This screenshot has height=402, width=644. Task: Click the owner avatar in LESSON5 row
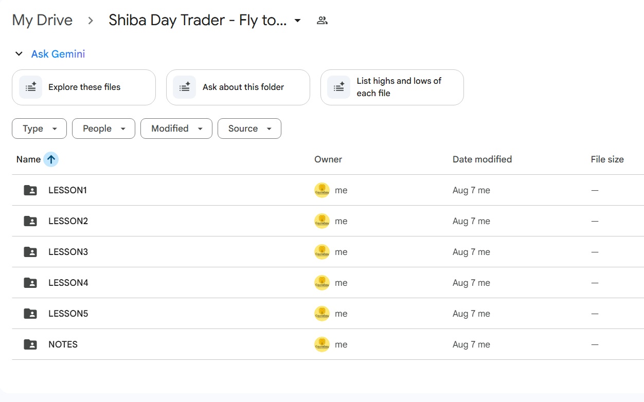tap(321, 314)
